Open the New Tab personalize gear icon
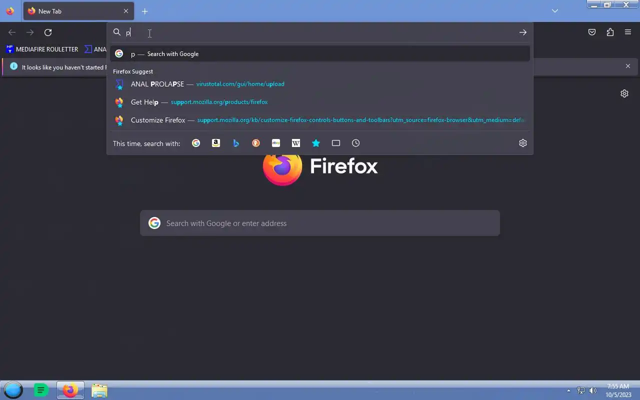Viewport: 640px width, 400px height. (x=624, y=93)
